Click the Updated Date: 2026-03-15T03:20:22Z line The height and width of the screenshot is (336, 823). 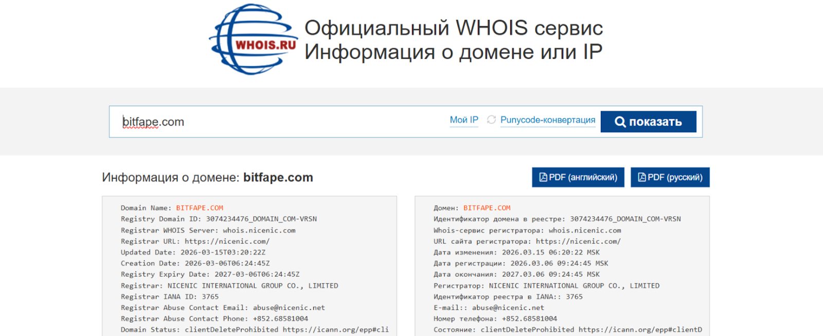(x=193, y=253)
